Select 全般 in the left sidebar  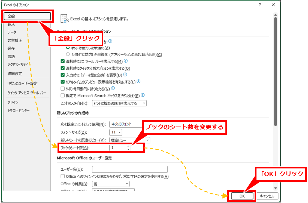coord(27,16)
